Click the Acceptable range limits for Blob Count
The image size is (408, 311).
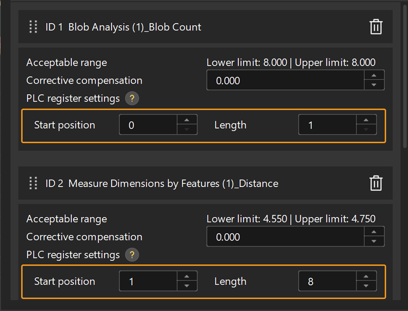291,62
